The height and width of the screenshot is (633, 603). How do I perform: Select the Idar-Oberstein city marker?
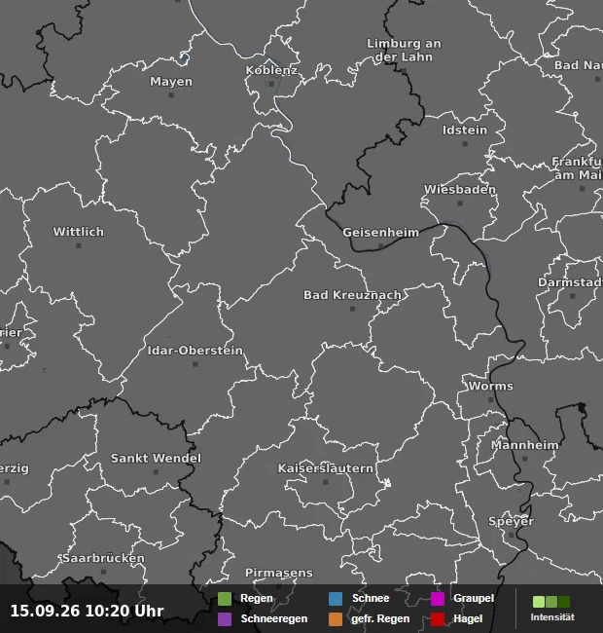[195, 364]
